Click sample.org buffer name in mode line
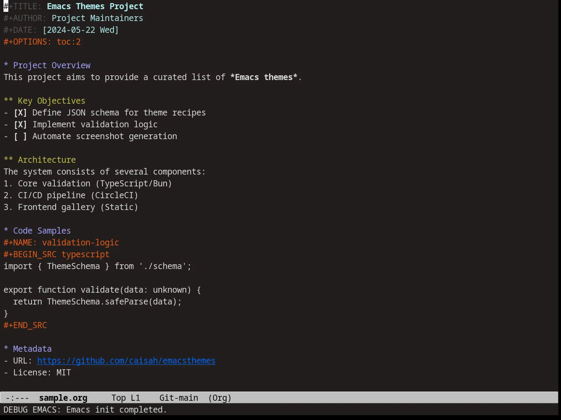561x420 pixels. [x=63, y=398]
